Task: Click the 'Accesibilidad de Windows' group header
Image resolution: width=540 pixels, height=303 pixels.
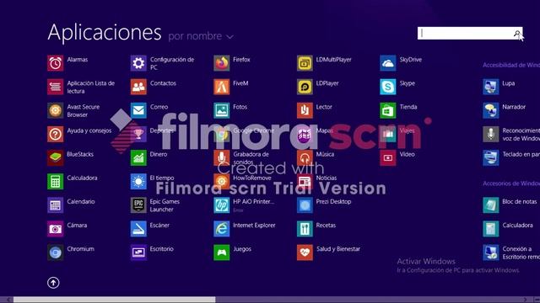Action: coord(511,65)
